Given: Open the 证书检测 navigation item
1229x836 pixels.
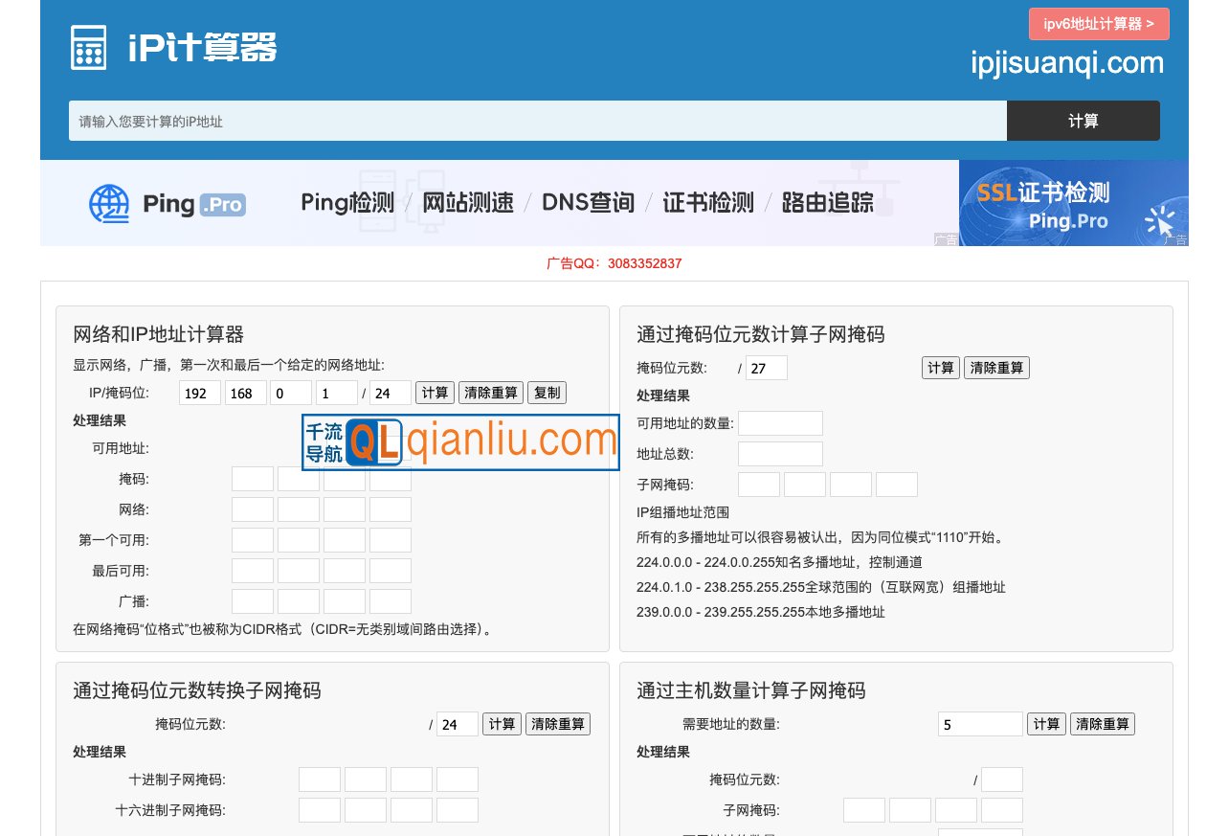Looking at the screenshot, I should coord(706,202).
